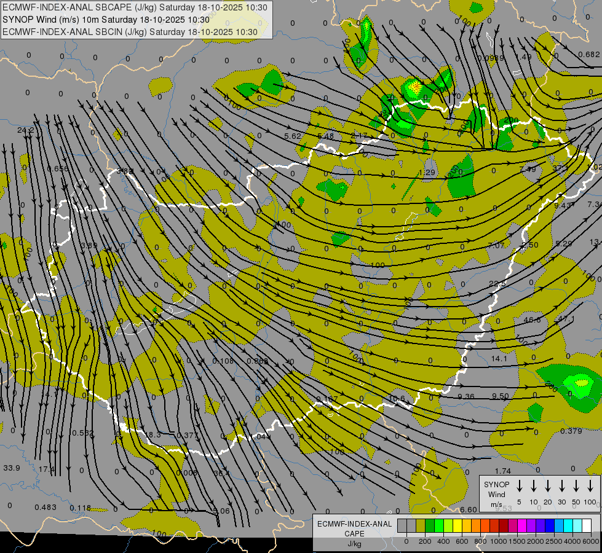This screenshot has width=602, height=553.
Task: Click the 0.167 value on the map
Action: coord(327,399)
